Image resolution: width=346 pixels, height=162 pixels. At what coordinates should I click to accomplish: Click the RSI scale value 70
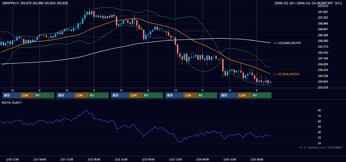click(319, 116)
